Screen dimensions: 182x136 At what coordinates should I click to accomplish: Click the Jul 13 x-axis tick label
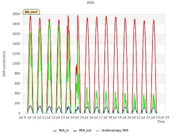[x=61, y=117]
